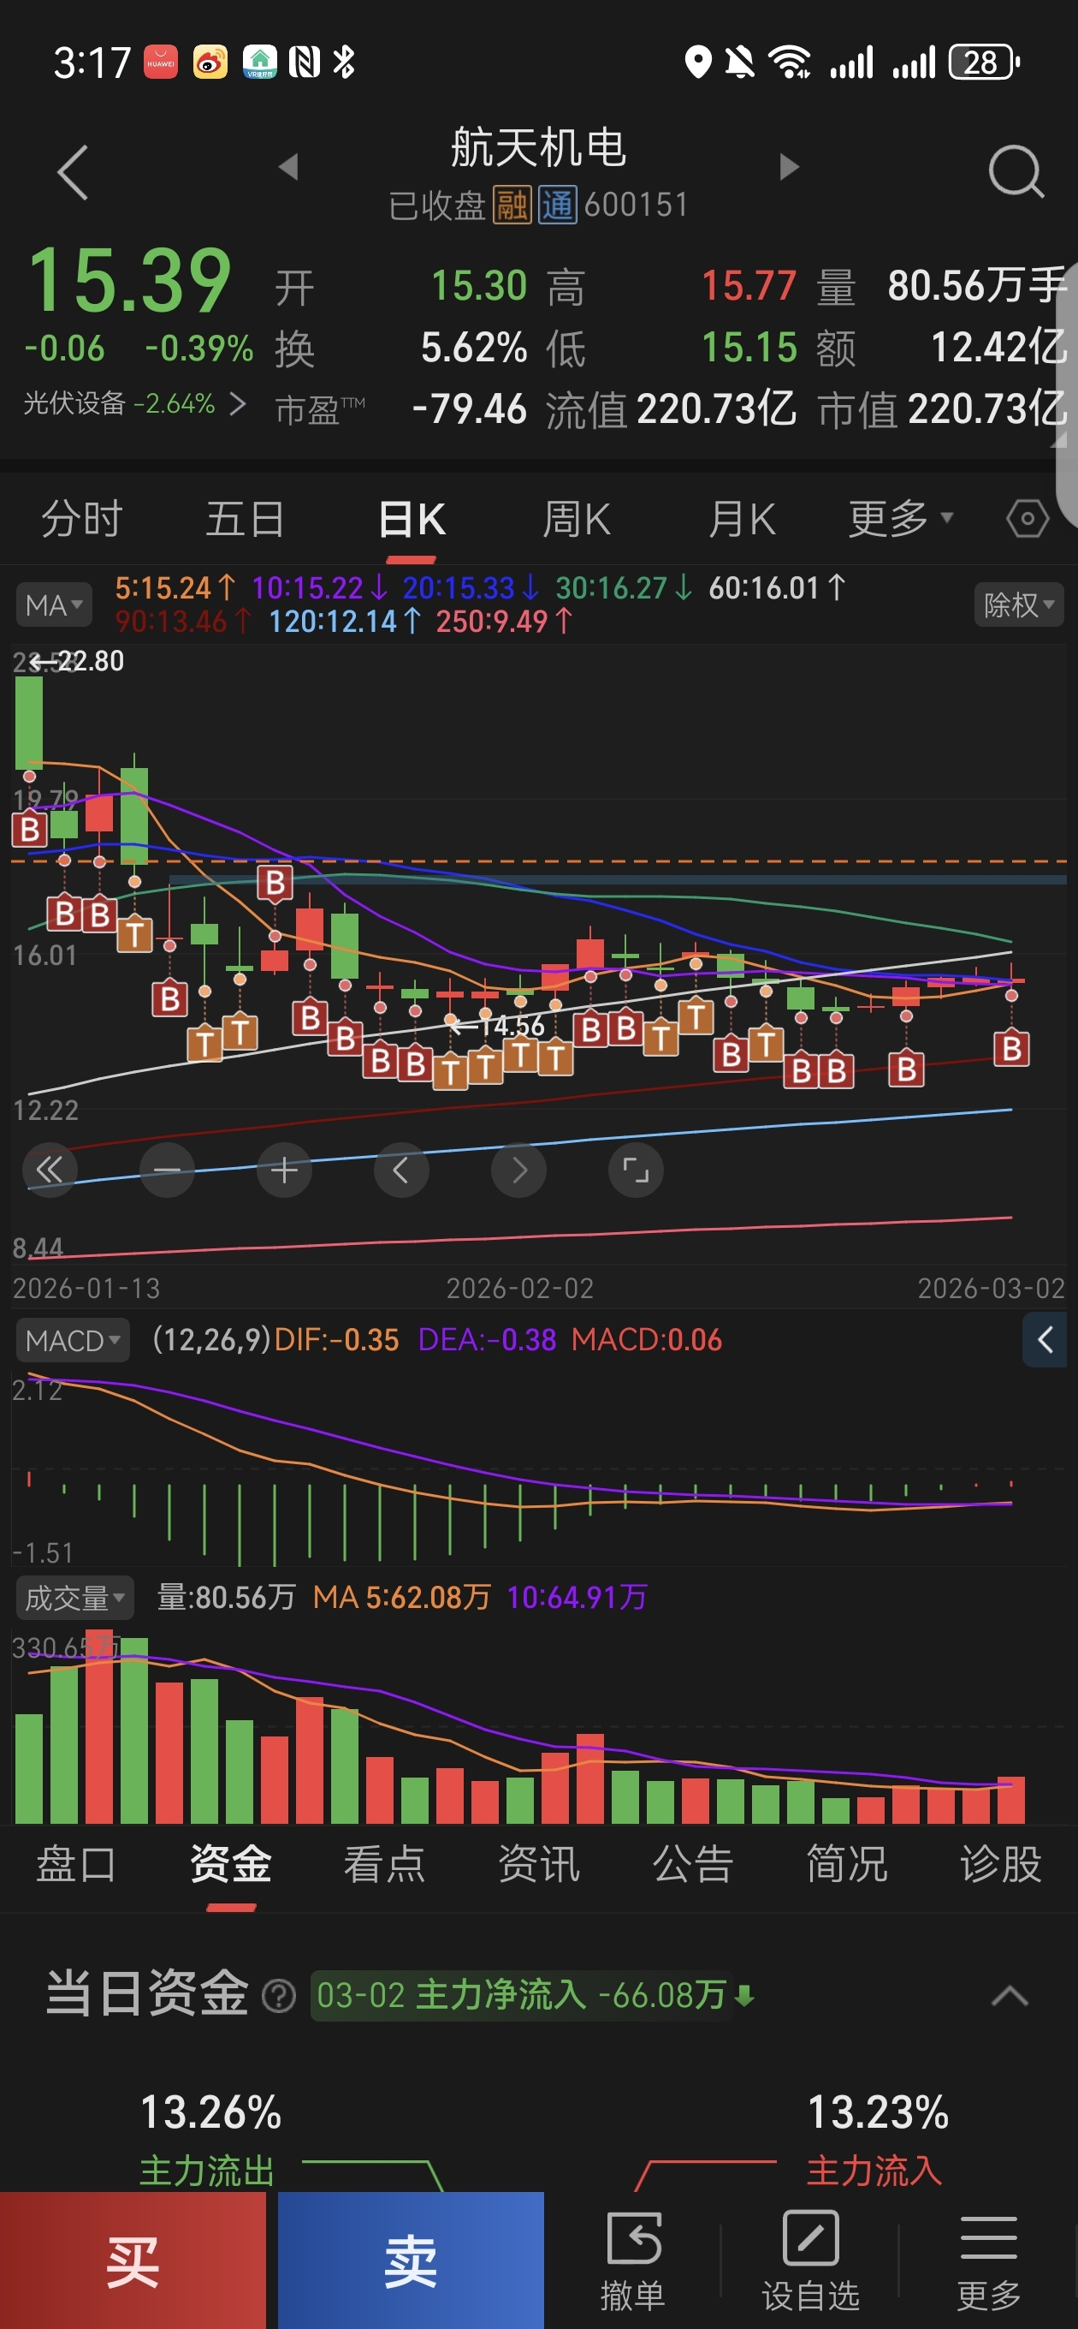Open the search magnifier icon
Viewport: 1078px width, 2329px height.
1016,171
